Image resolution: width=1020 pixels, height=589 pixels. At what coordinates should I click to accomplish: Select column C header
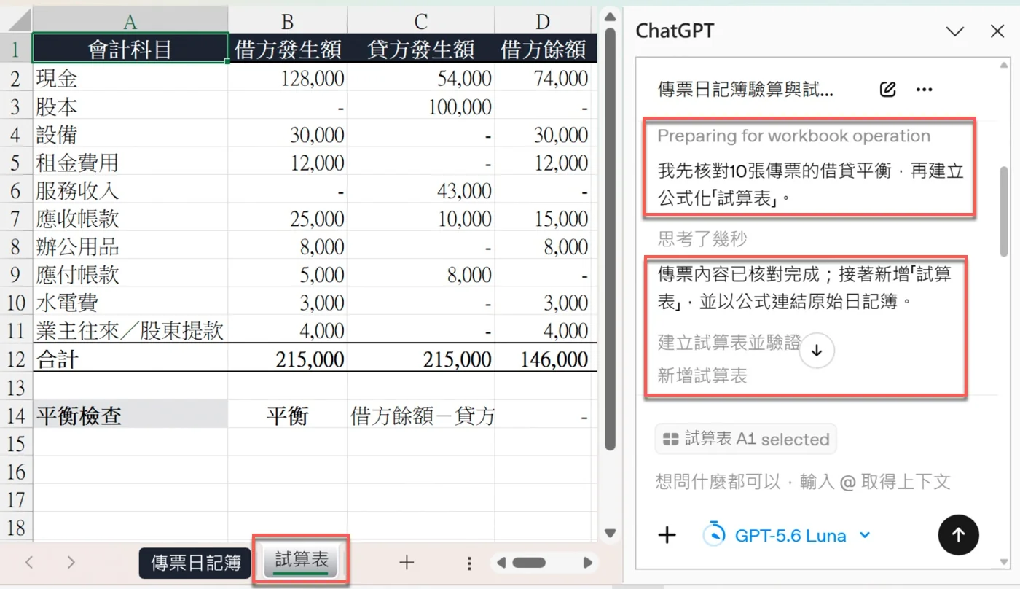421,20
